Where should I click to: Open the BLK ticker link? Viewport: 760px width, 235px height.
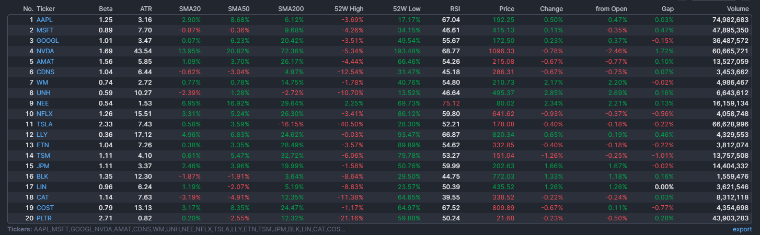click(43, 176)
